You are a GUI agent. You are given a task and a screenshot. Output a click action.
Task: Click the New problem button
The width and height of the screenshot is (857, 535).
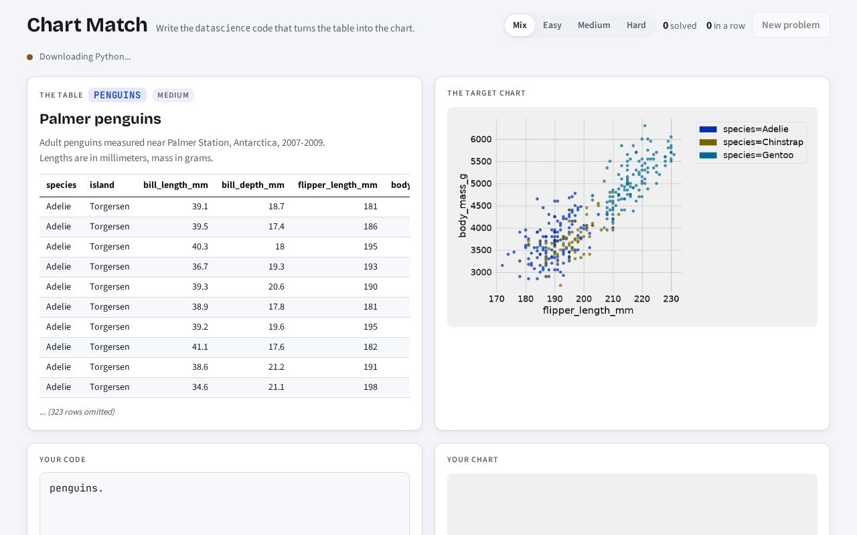tap(791, 25)
